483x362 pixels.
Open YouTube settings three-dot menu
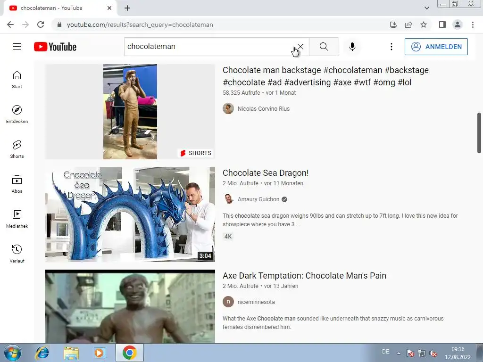pos(391,47)
